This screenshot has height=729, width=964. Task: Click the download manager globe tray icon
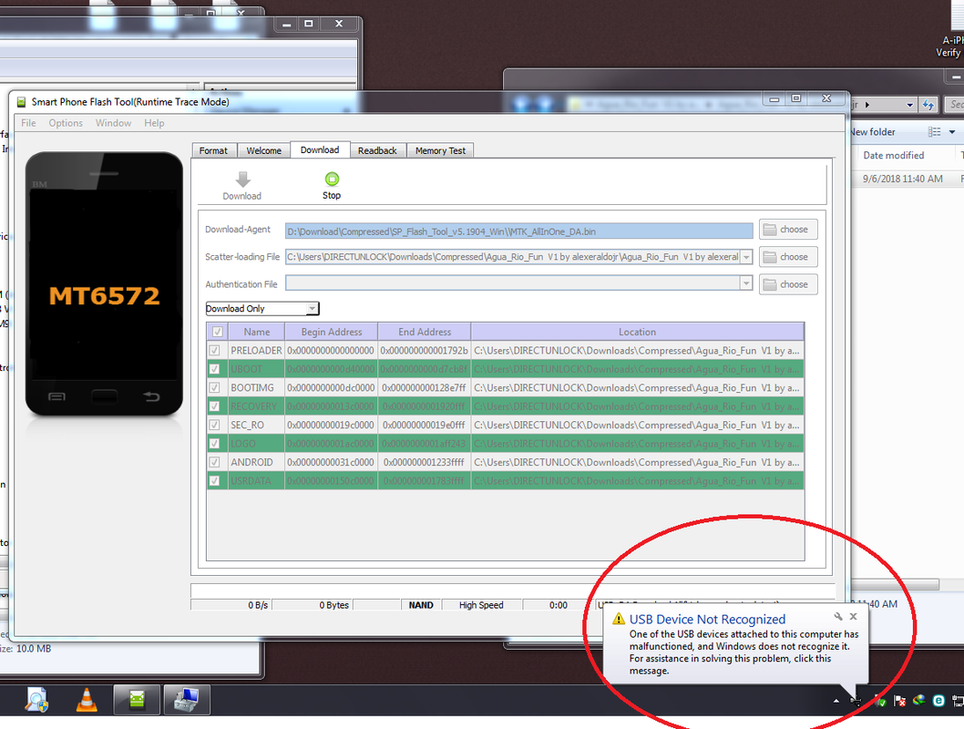pos(919,700)
